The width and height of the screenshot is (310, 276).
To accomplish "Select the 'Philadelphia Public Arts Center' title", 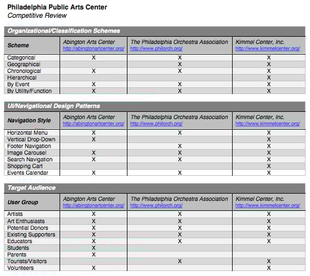I will [57, 7].
